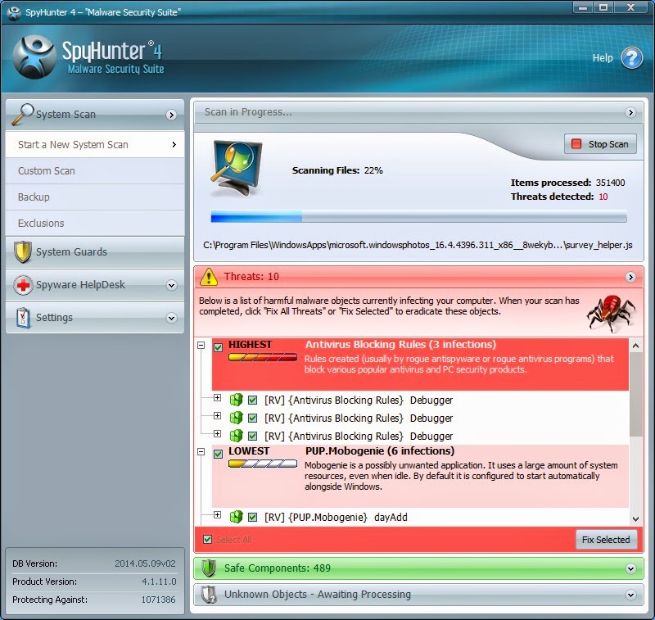
Task: Click the LOWEST threat level meter
Action: coord(263,464)
